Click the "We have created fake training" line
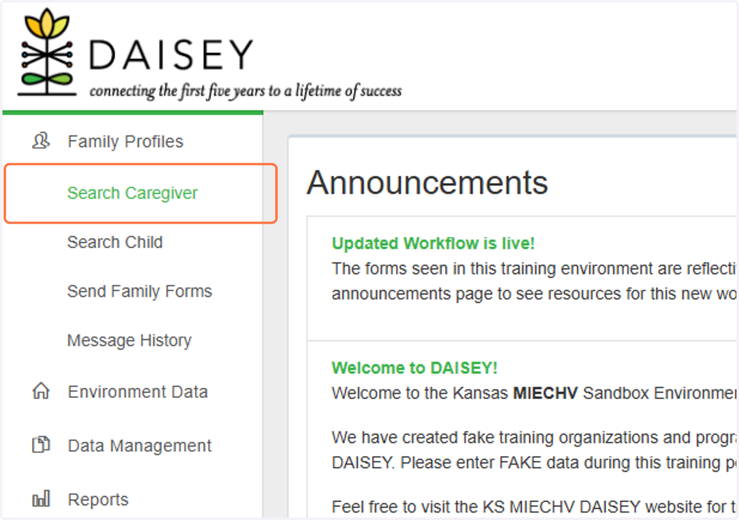Screen dimensions: 739x520 [x=534, y=437]
